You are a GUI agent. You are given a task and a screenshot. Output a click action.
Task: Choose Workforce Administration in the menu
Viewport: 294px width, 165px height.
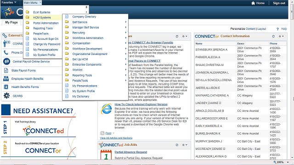88,38
